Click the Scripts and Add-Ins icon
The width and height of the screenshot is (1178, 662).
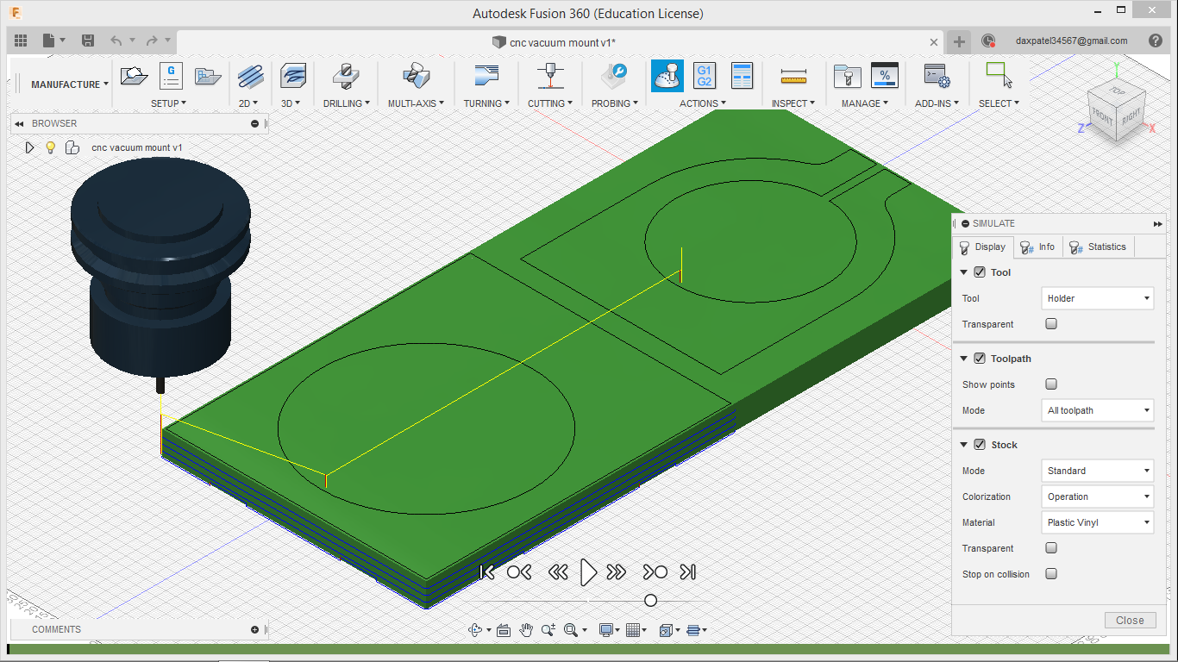coord(936,76)
